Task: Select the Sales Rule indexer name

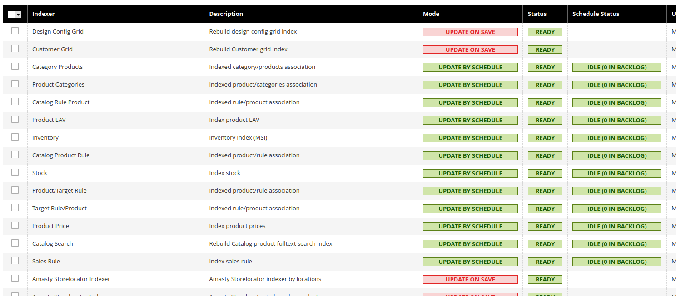Action: [x=46, y=262]
